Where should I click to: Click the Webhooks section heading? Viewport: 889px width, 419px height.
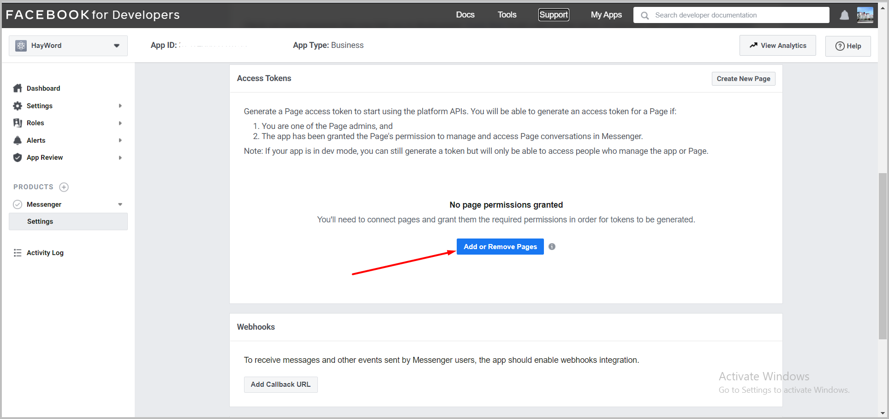[x=256, y=327]
